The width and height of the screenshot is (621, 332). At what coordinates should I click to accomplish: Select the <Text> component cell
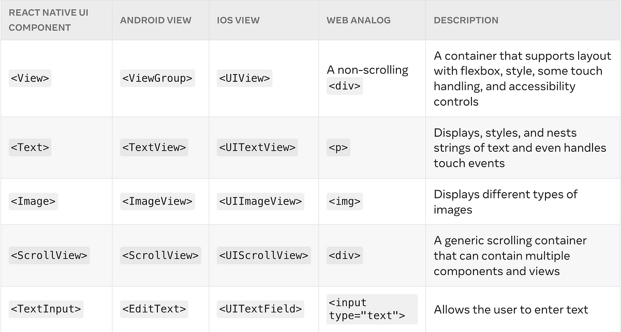coord(30,147)
